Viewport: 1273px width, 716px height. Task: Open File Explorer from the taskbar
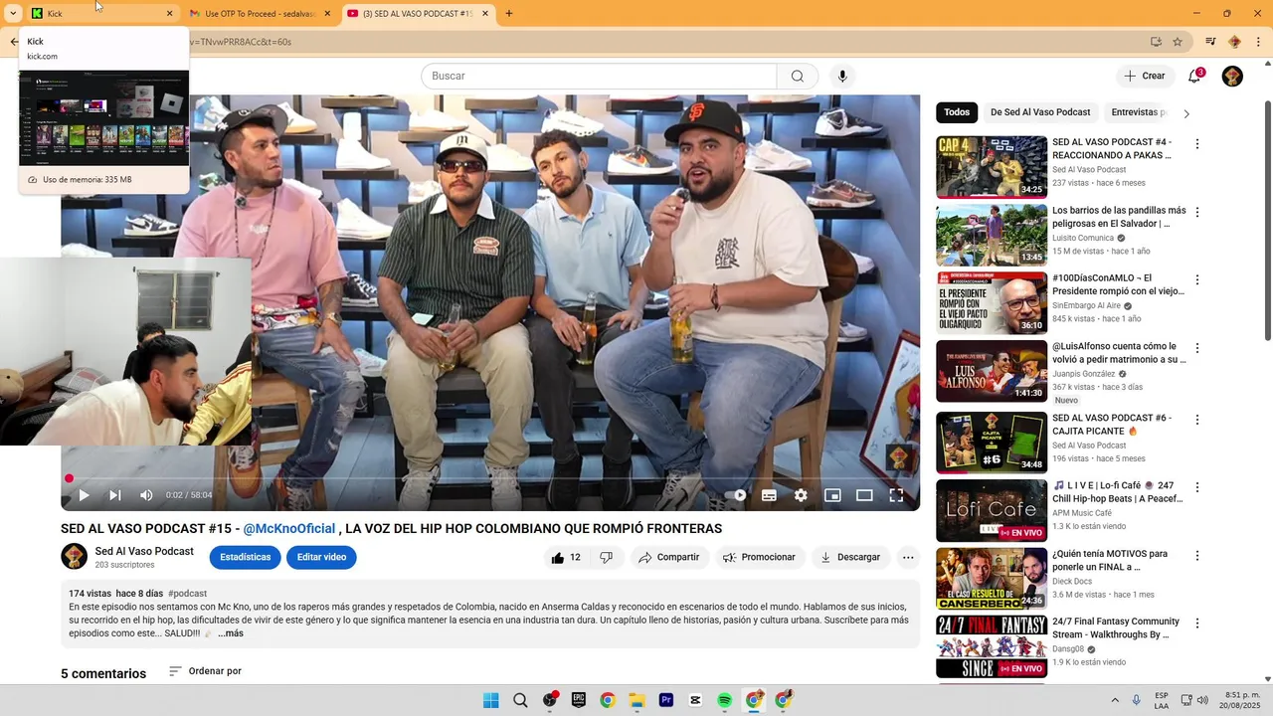[636, 700]
